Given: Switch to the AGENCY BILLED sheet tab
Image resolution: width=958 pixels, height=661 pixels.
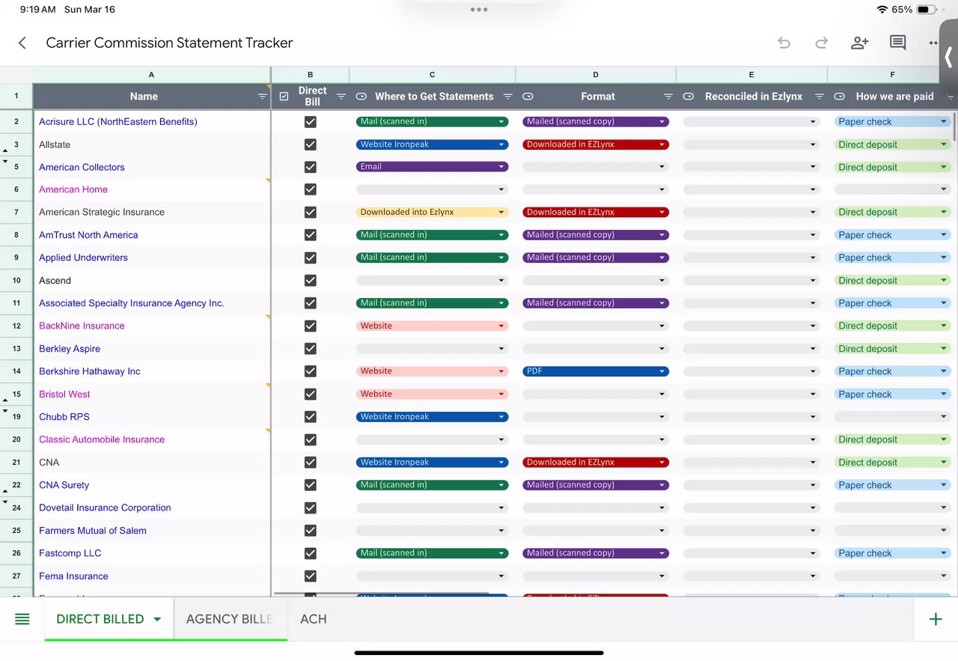Looking at the screenshot, I should [230, 619].
